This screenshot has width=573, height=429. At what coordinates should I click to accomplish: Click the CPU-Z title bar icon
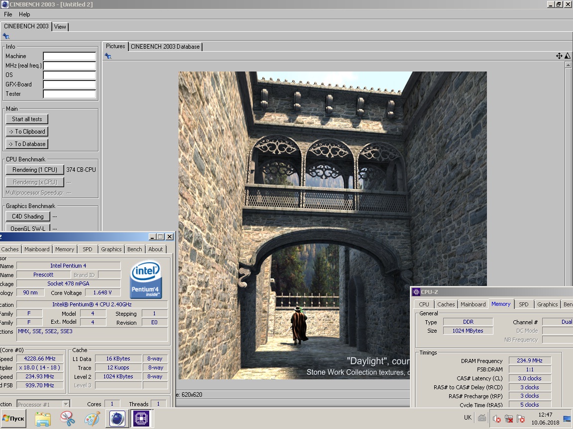coord(416,292)
